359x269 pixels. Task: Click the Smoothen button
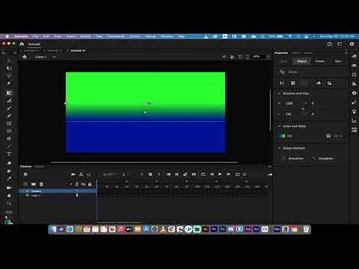tap(293, 158)
